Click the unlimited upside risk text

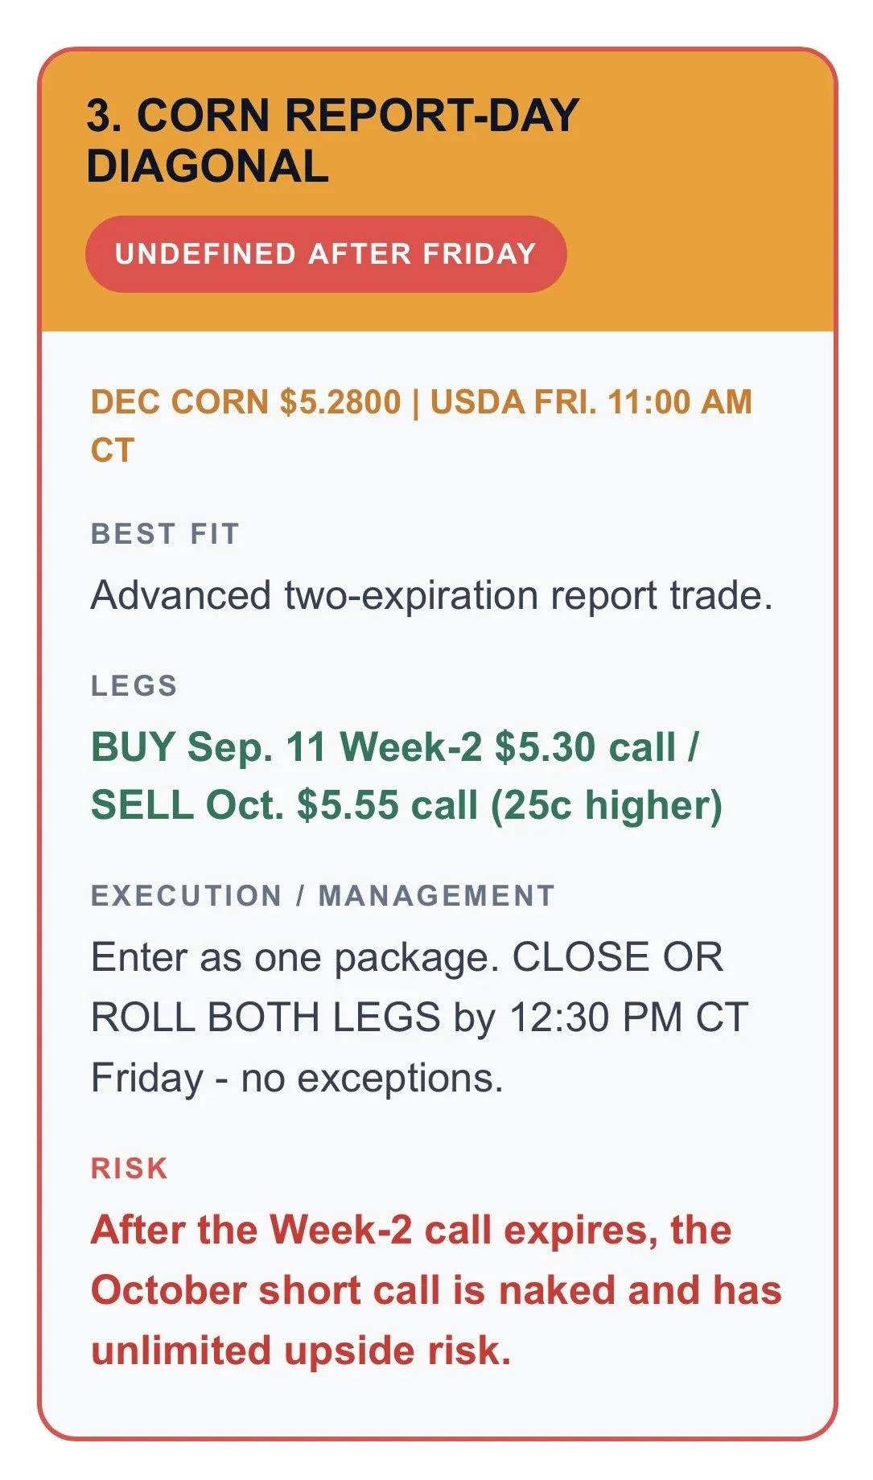(x=301, y=1351)
